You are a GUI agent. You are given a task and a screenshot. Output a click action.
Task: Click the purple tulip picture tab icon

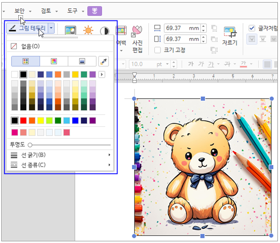click(94, 11)
